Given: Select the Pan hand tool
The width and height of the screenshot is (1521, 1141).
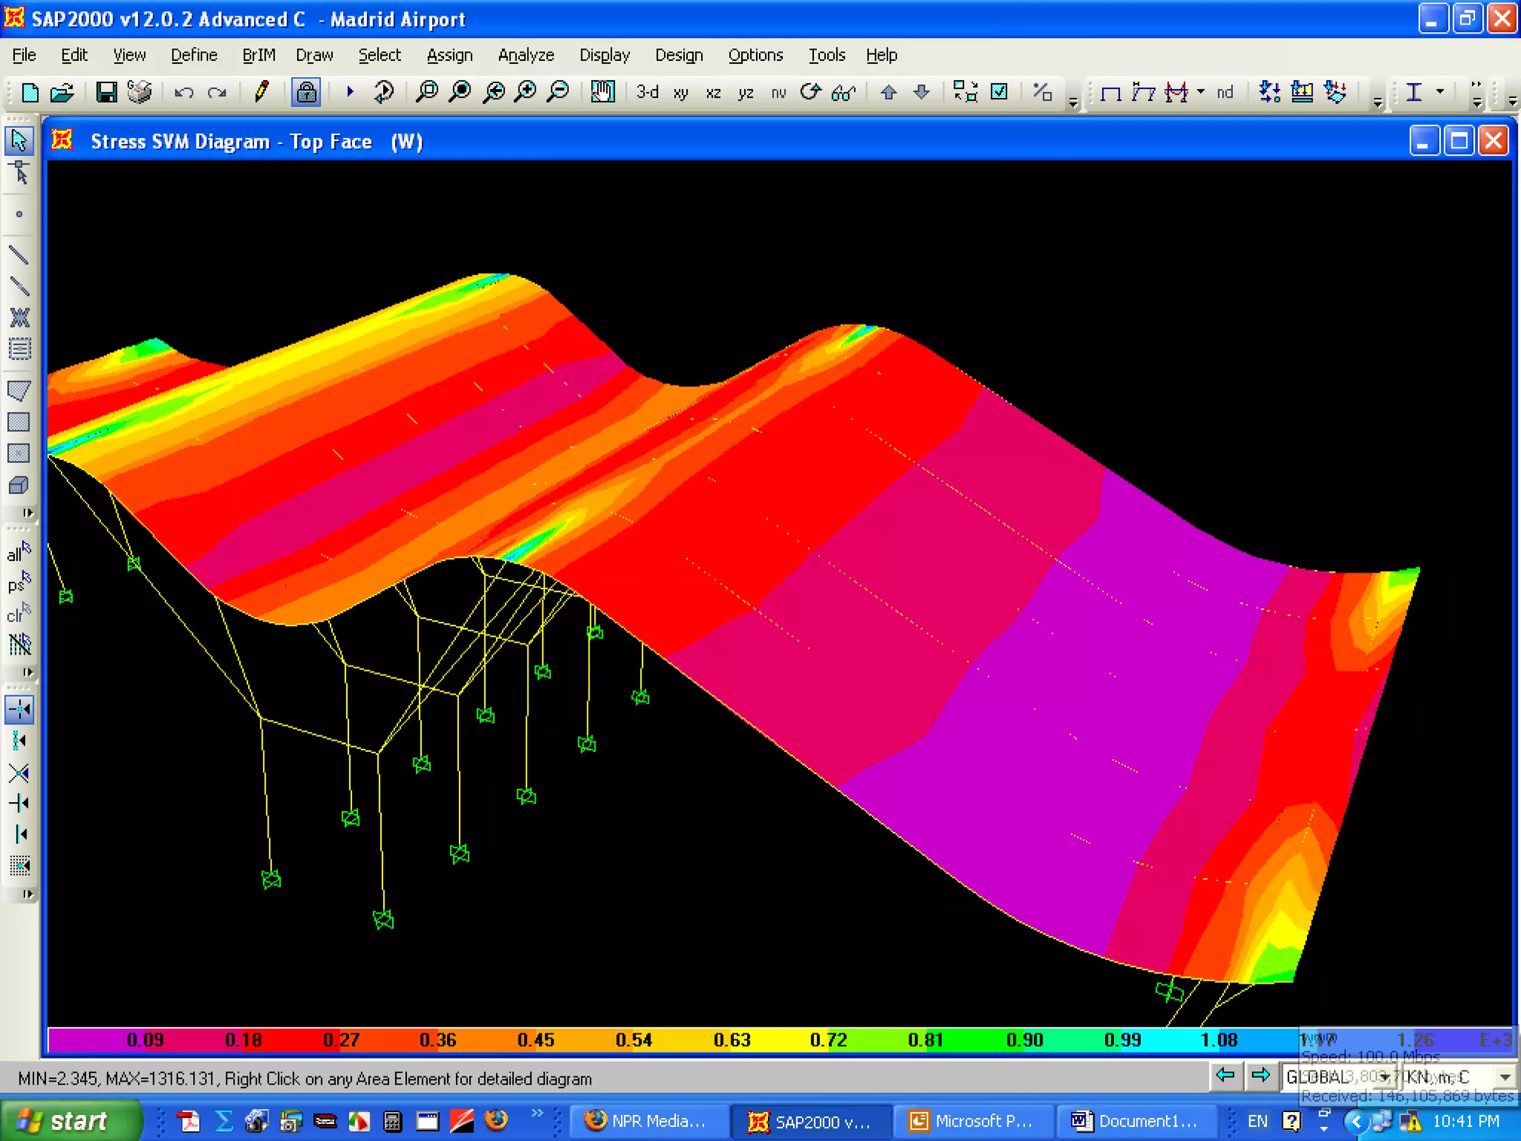Looking at the screenshot, I should point(602,92).
